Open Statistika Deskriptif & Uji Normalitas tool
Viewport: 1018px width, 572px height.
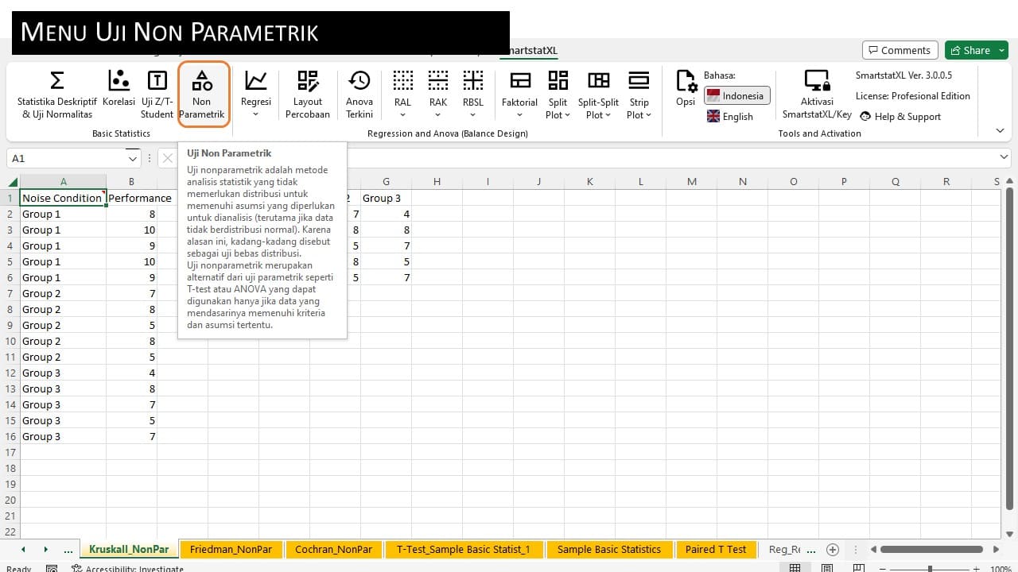[57, 94]
